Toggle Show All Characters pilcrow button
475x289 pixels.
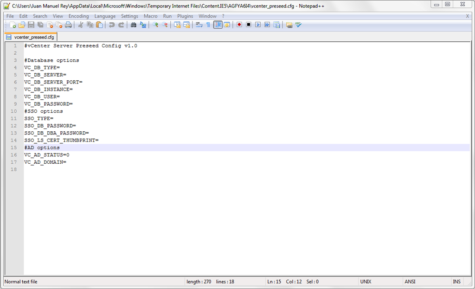point(208,25)
